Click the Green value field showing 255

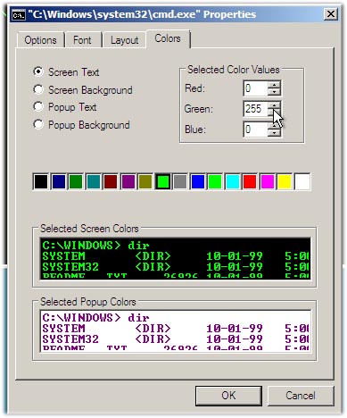click(255, 109)
